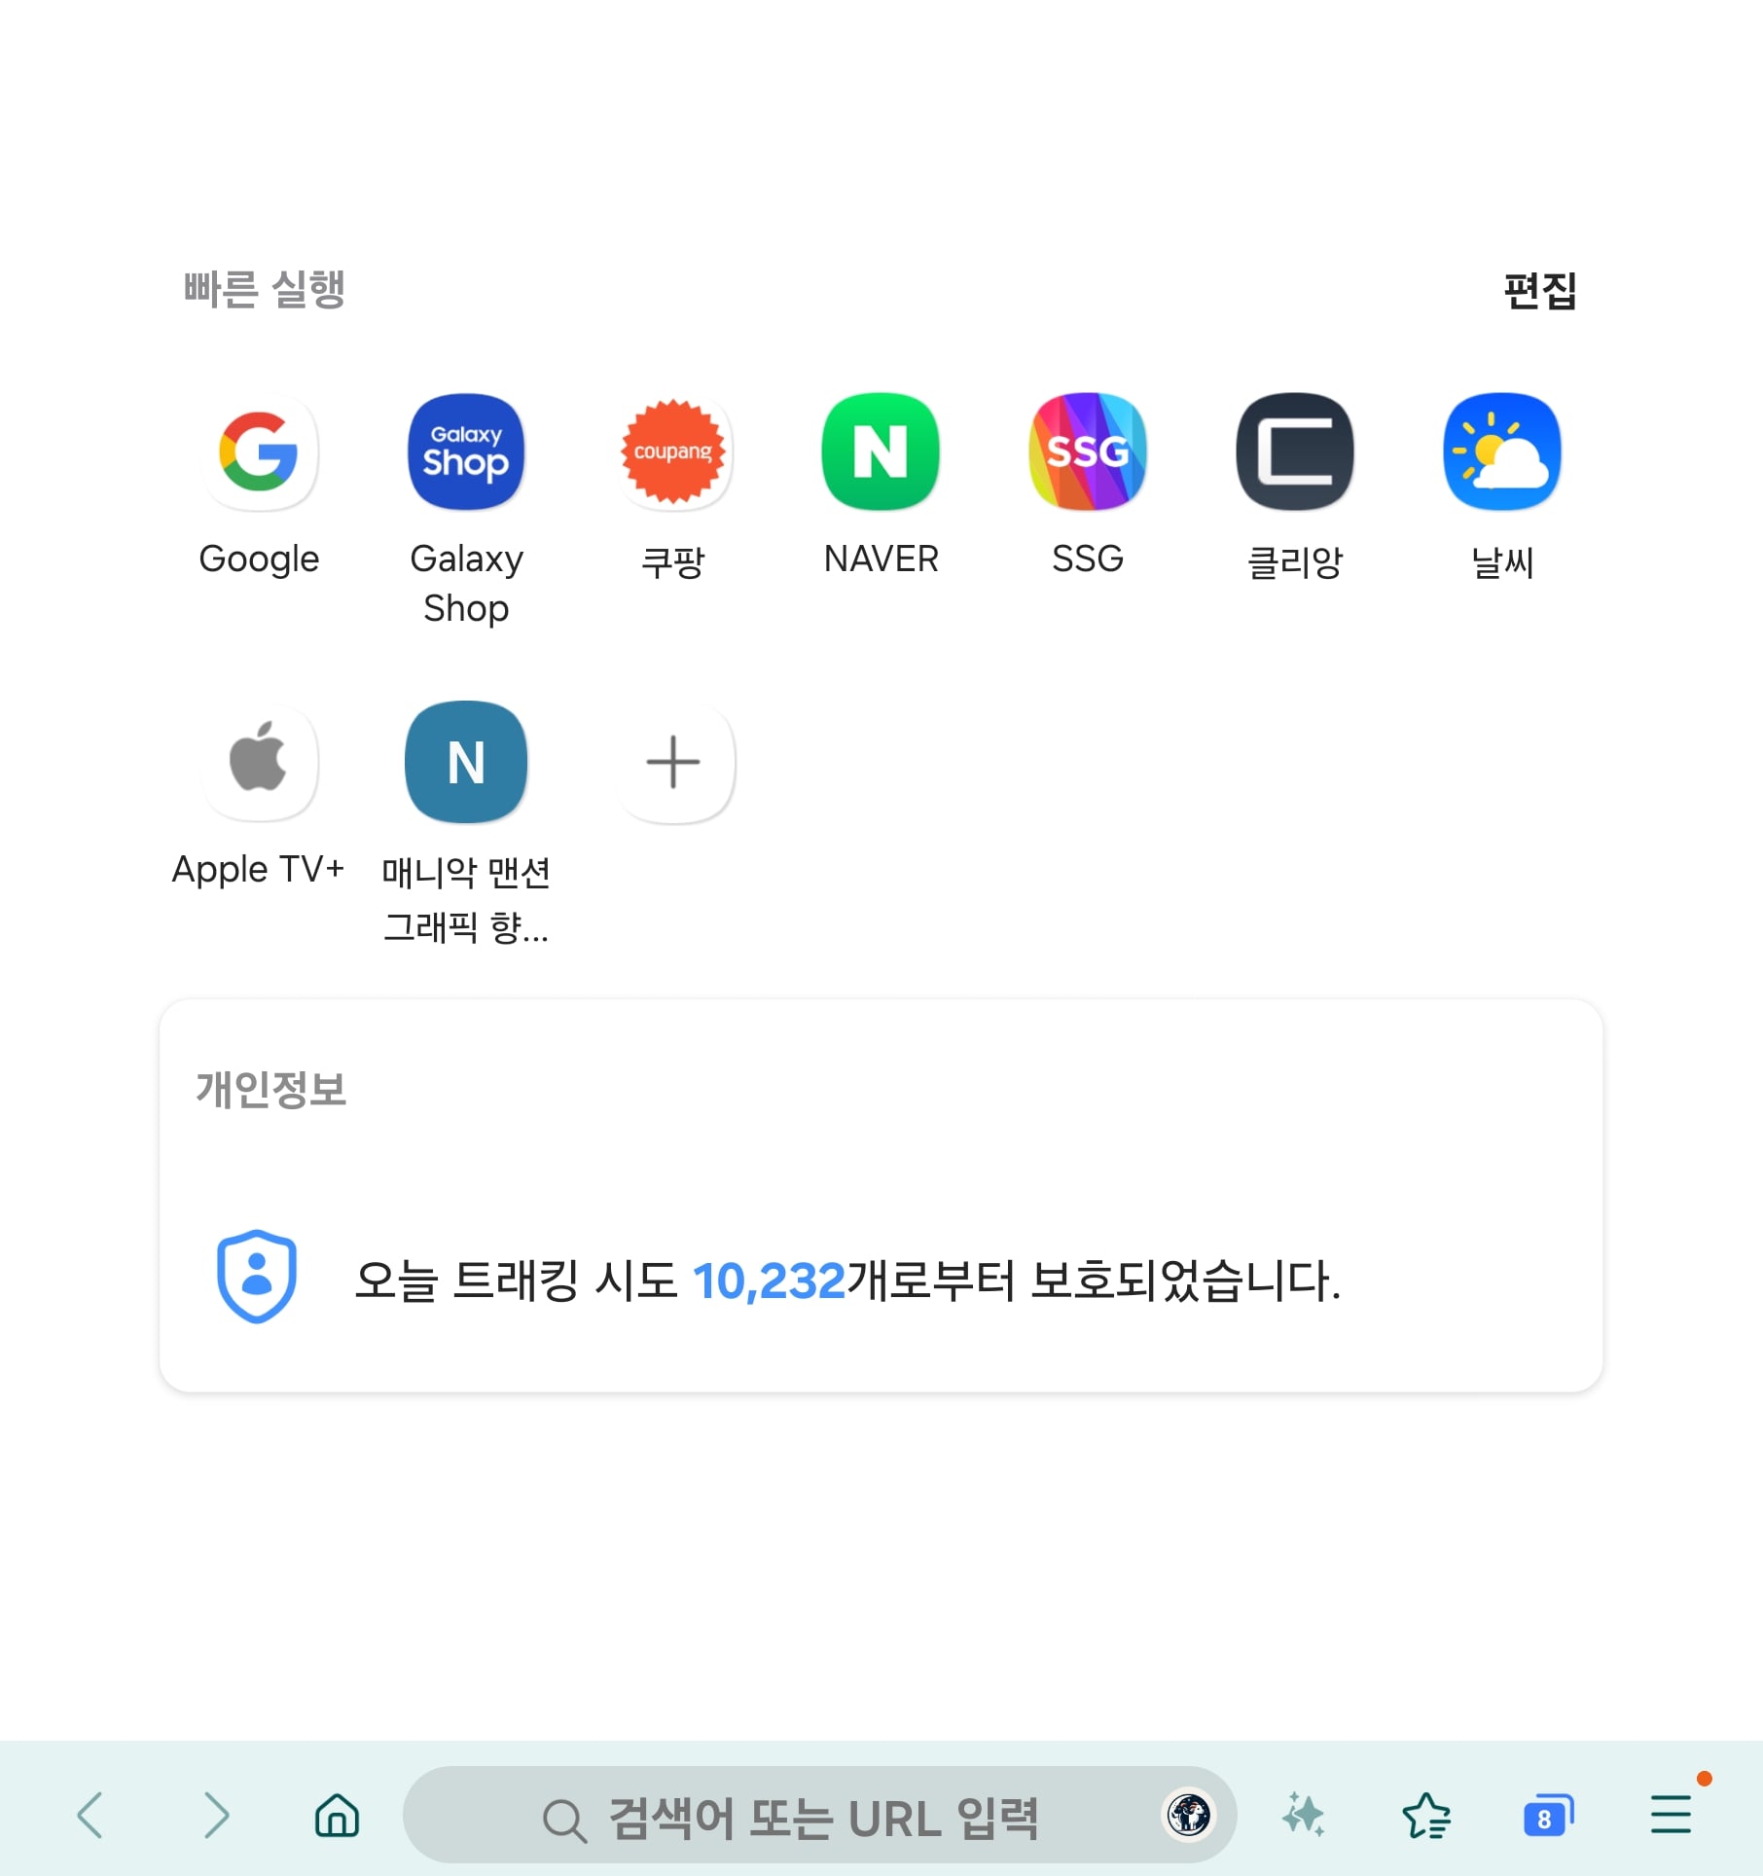Focus the 검색어 또는 URL 입력 field
This screenshot has height=1876, width=1763.
coord(819,1816)
